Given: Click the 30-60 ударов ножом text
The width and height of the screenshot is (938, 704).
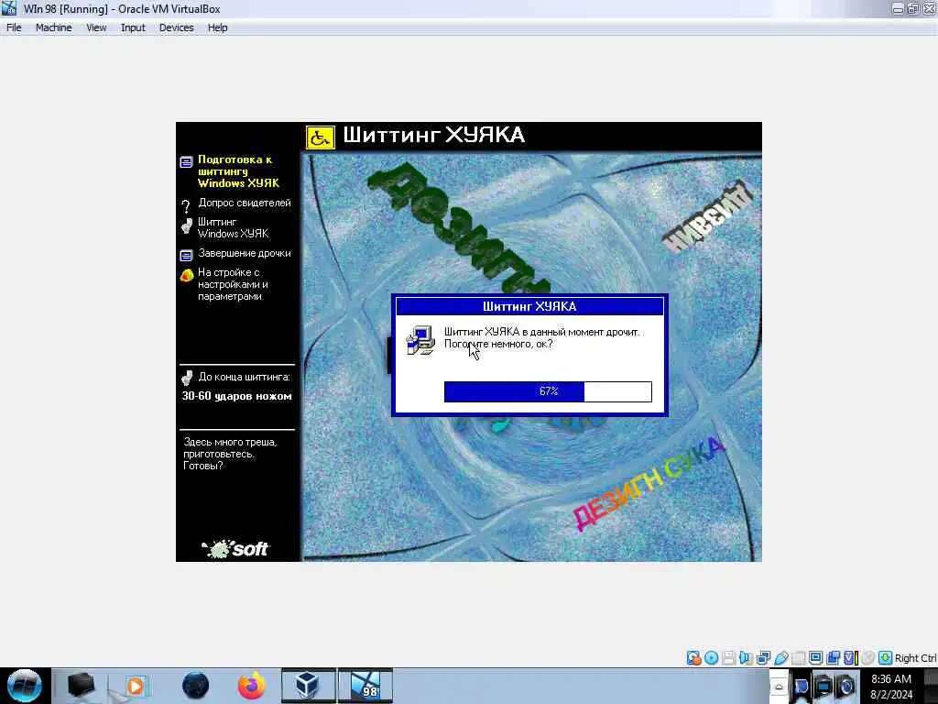Looking at the screenshot, I should [237, 396].
